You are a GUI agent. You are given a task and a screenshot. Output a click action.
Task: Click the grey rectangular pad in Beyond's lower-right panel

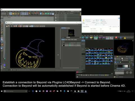coord(119,73)
